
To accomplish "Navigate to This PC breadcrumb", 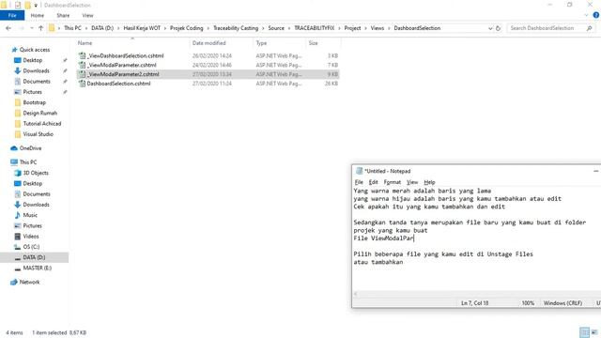I will click(72, 28).
